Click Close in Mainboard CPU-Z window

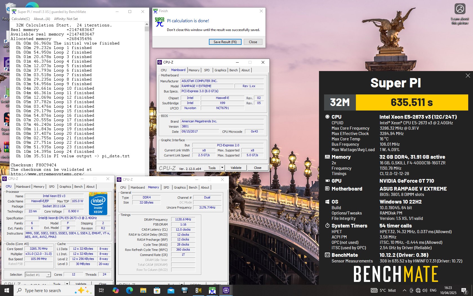pos(258,168)
